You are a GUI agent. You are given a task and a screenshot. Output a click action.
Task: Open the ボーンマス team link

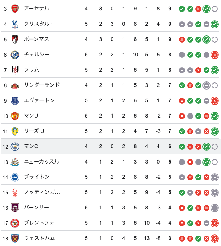(36, 39)
